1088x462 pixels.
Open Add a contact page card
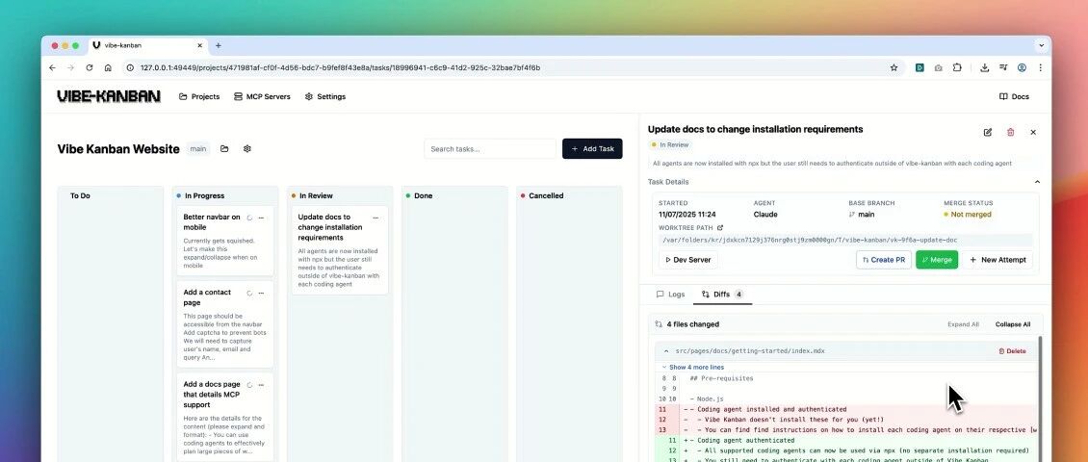click(x=224, y=324)
